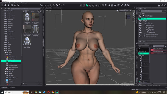
Task: Click the Open file icon
Action: [5, 5]
